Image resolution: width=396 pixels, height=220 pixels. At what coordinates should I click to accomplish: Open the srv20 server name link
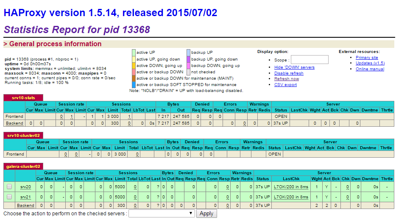[25, 187]
